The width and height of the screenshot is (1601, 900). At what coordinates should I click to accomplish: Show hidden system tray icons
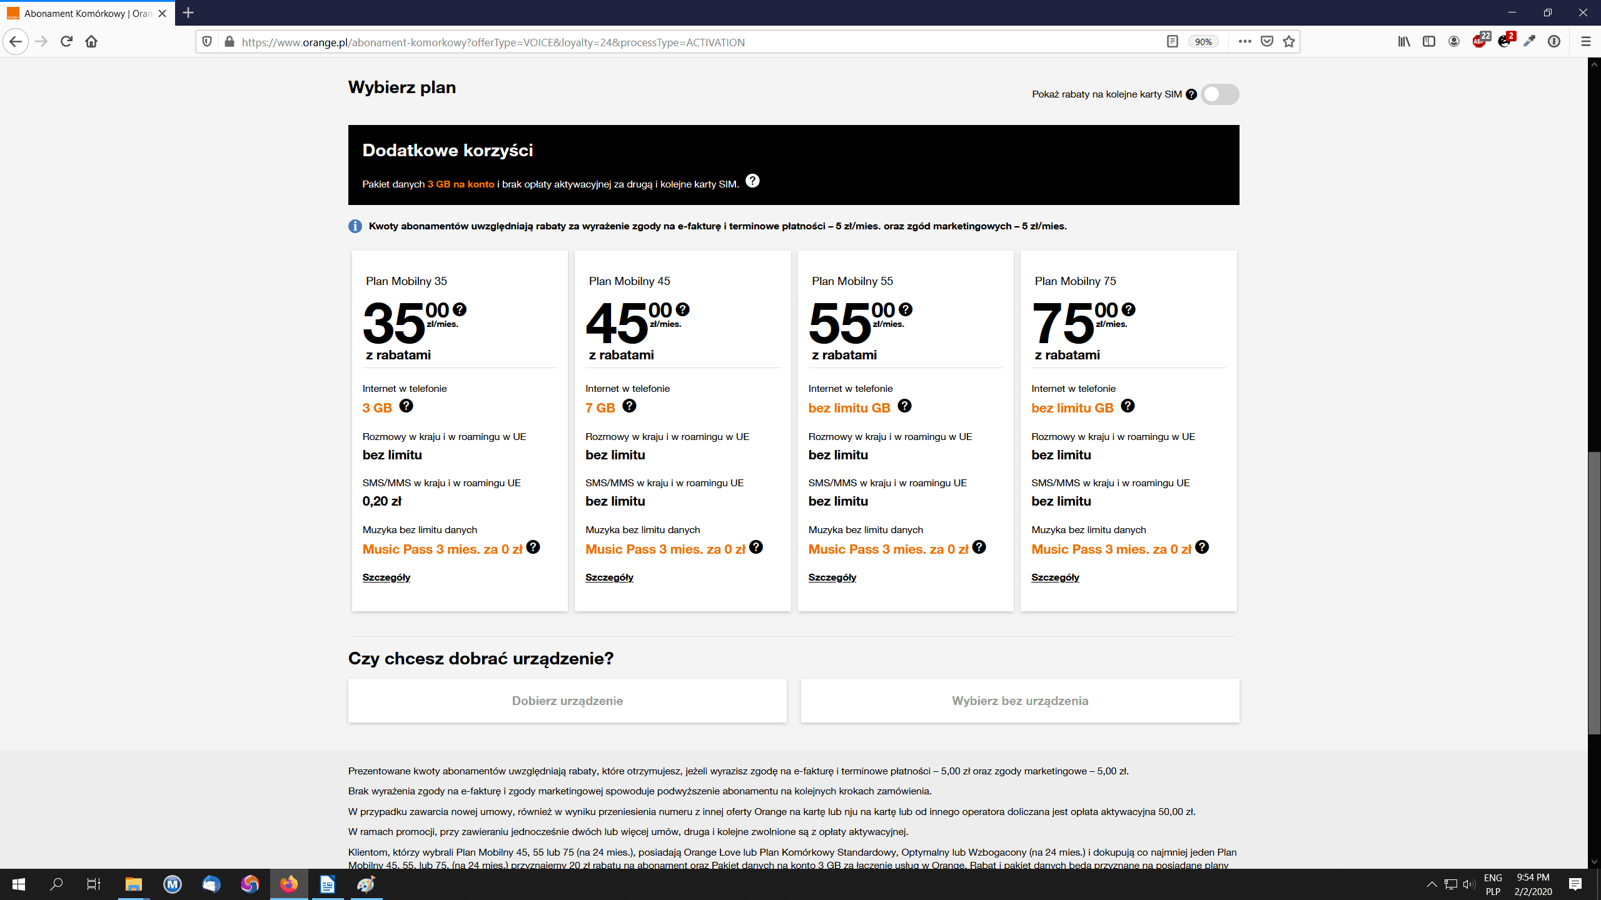[x=1432, y=884]
